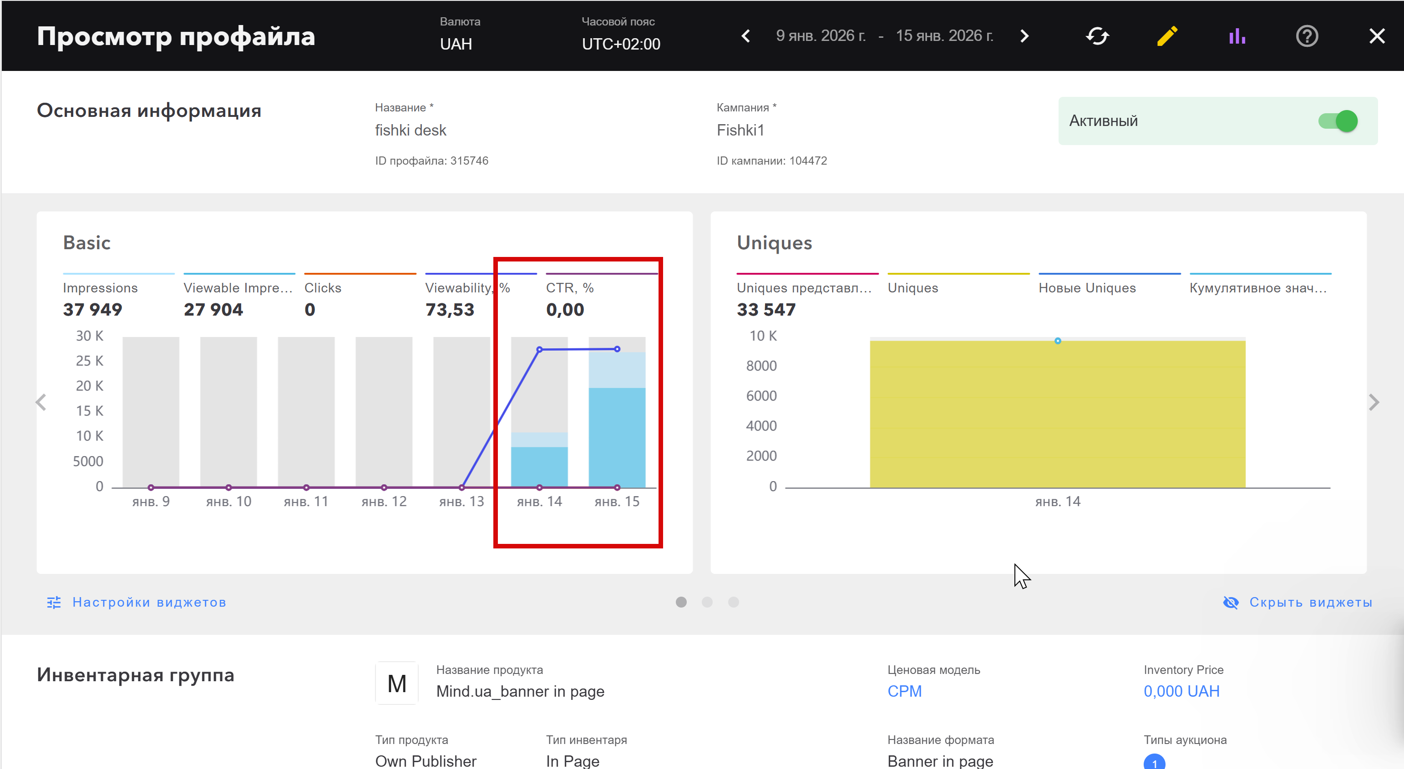The image size is (1404, 769).
Task: Toggle Clicks series in Basic chart
Action: coord(323,287)
